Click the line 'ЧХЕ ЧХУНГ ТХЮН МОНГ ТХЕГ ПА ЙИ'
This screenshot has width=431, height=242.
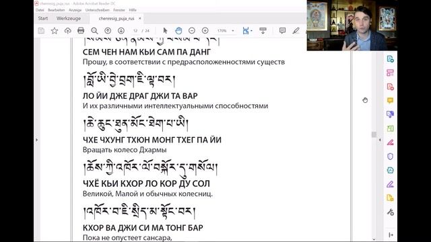(x=152, y=140)
